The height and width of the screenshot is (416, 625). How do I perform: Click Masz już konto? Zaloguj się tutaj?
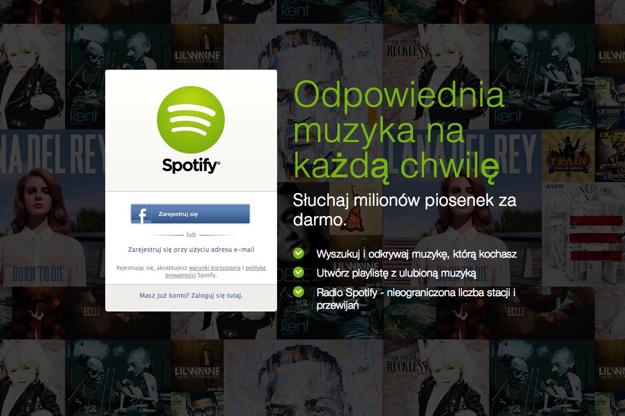tap(191, 296)
